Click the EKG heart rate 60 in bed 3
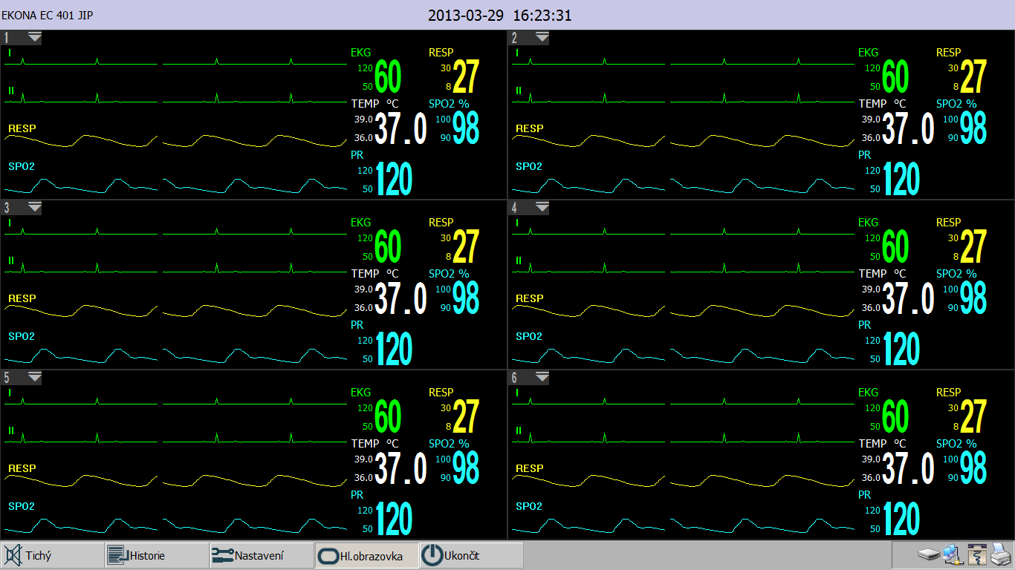This screenshot has width=1015, height=570. pyautogui.click(x=388, y=246)
